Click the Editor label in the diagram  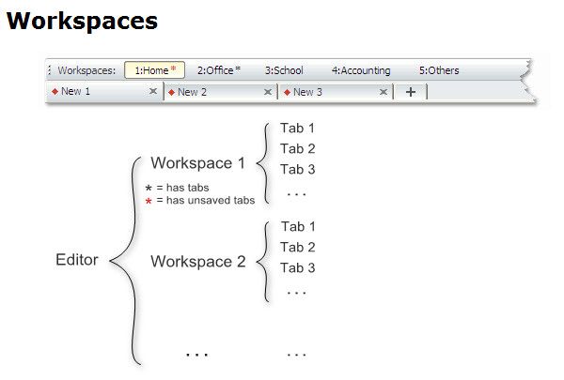tap(76, 260)
